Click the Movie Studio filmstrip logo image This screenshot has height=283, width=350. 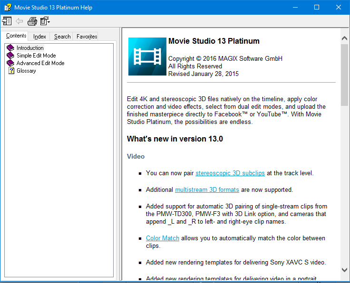pyautogui.click(x=147, y=57)
